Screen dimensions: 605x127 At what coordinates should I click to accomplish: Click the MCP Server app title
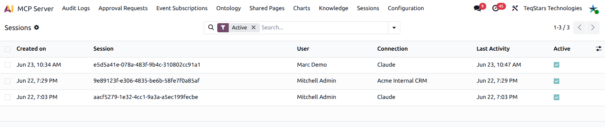coord(35,8)
